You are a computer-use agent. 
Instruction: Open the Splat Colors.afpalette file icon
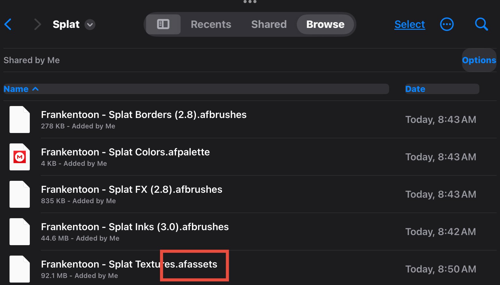(x=20, y=157)
